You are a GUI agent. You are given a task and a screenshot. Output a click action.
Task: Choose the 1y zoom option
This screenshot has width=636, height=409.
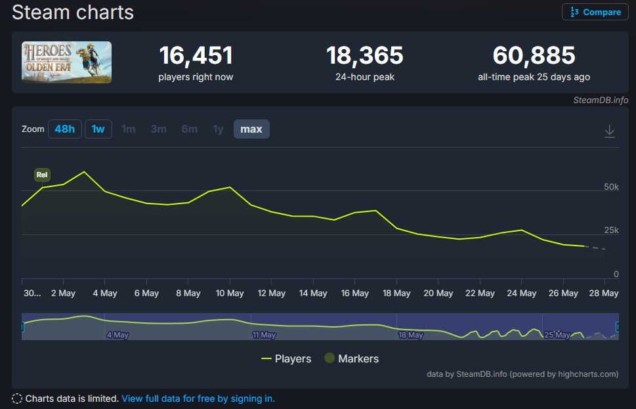218,129
